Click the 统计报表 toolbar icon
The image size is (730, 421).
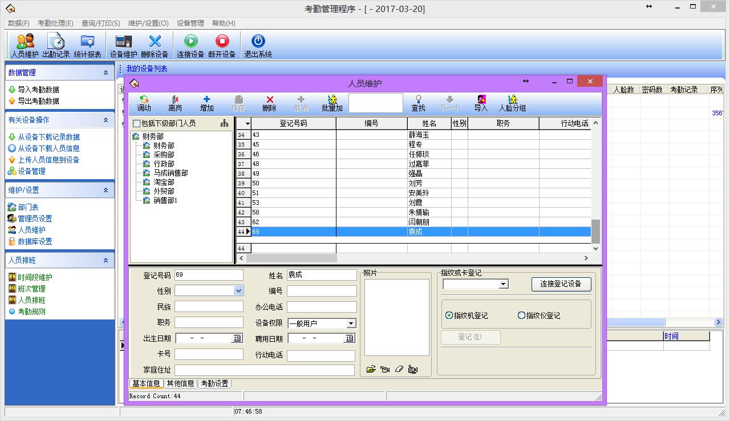(x=87, y=42)
